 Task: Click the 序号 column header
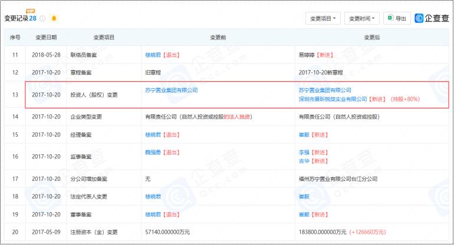(15, 37)
